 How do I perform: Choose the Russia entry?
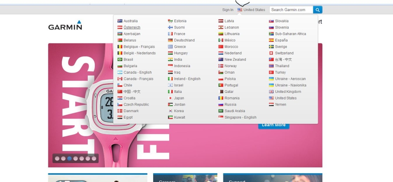tap(230, 104)
